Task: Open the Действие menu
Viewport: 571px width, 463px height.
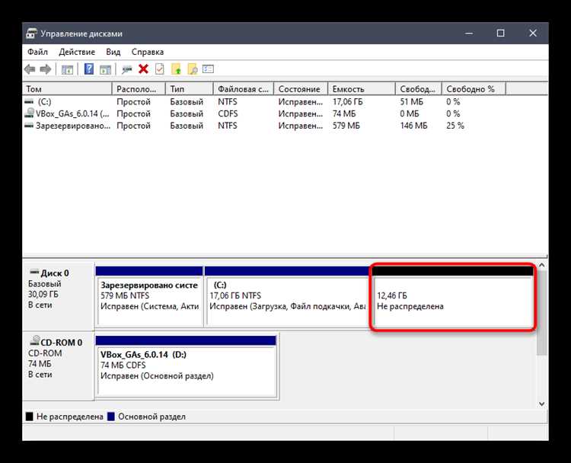Action: (77, 52)
